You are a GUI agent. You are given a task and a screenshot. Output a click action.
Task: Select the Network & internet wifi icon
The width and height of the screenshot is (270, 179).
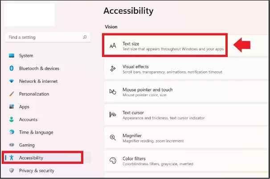12,81
